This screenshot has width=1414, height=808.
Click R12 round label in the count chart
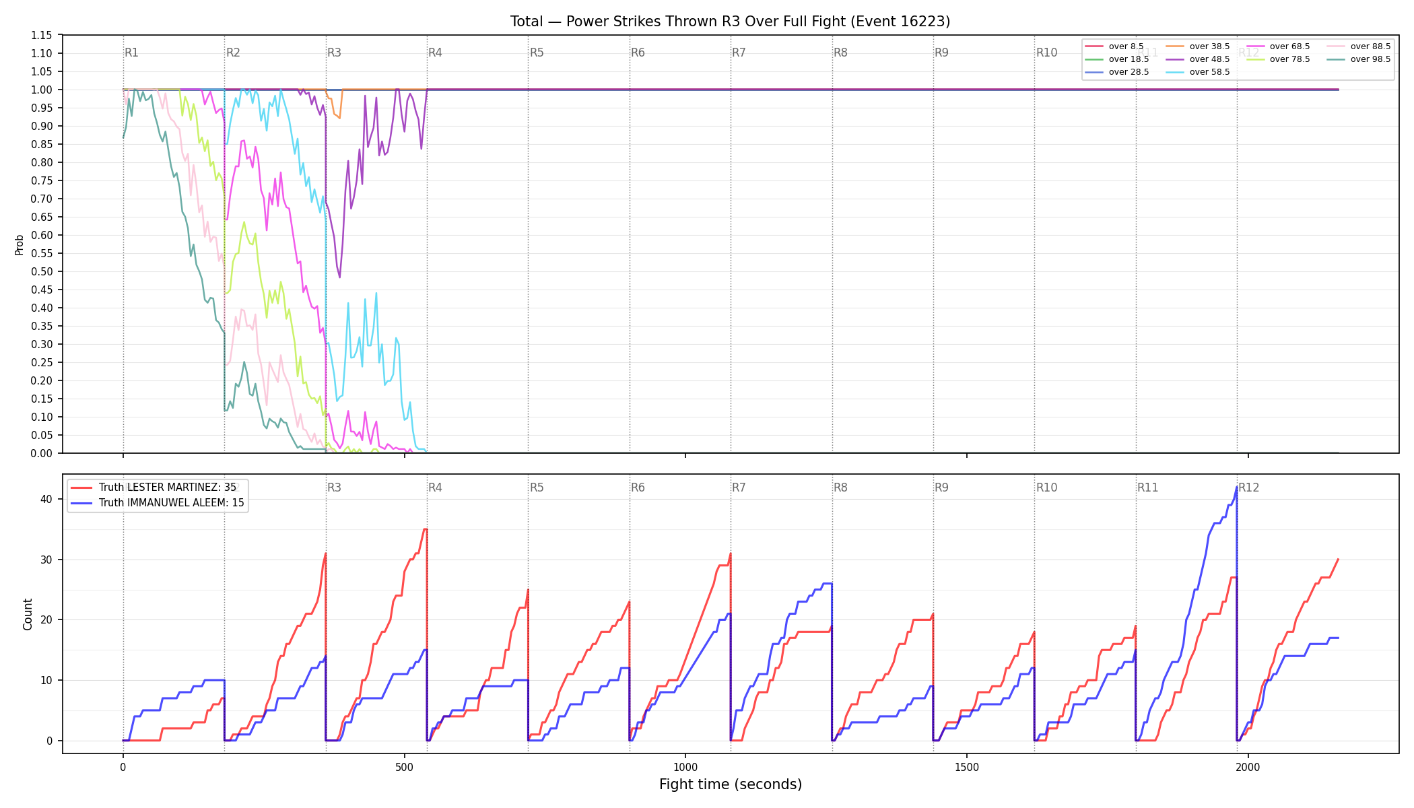tap(1249, 487)
